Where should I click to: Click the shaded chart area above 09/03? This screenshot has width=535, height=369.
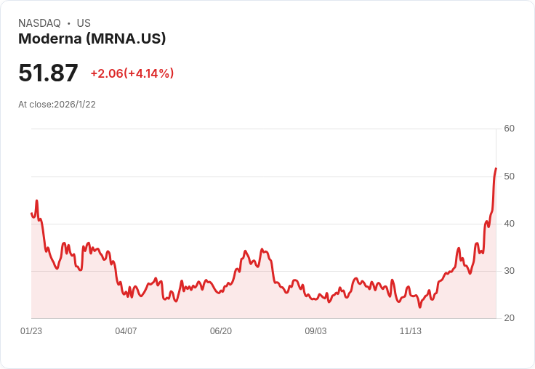315,308
